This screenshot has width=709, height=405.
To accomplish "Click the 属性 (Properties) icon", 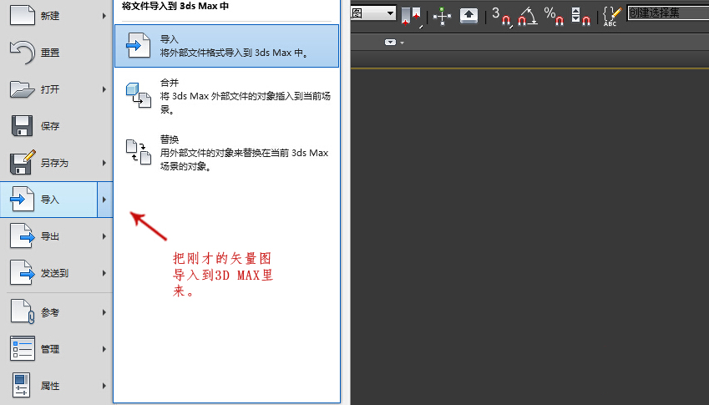I will pos(21,385).
